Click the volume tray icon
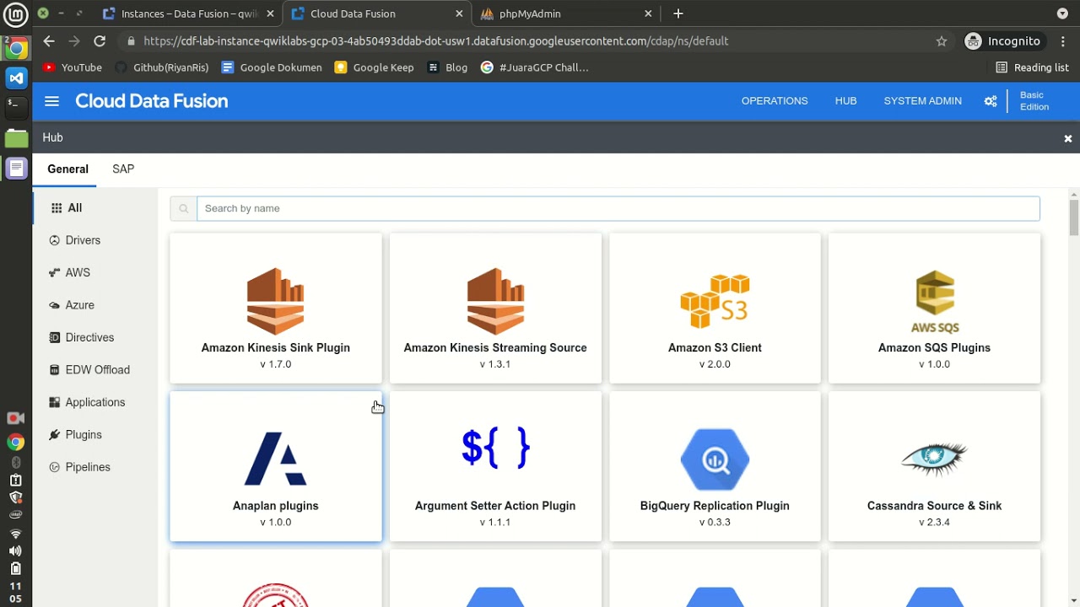The width and height of the screenshot is (1080, 607). click(15, 551)
